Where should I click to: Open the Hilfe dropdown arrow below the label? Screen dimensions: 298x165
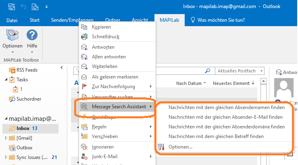click(x=32, y=52)
